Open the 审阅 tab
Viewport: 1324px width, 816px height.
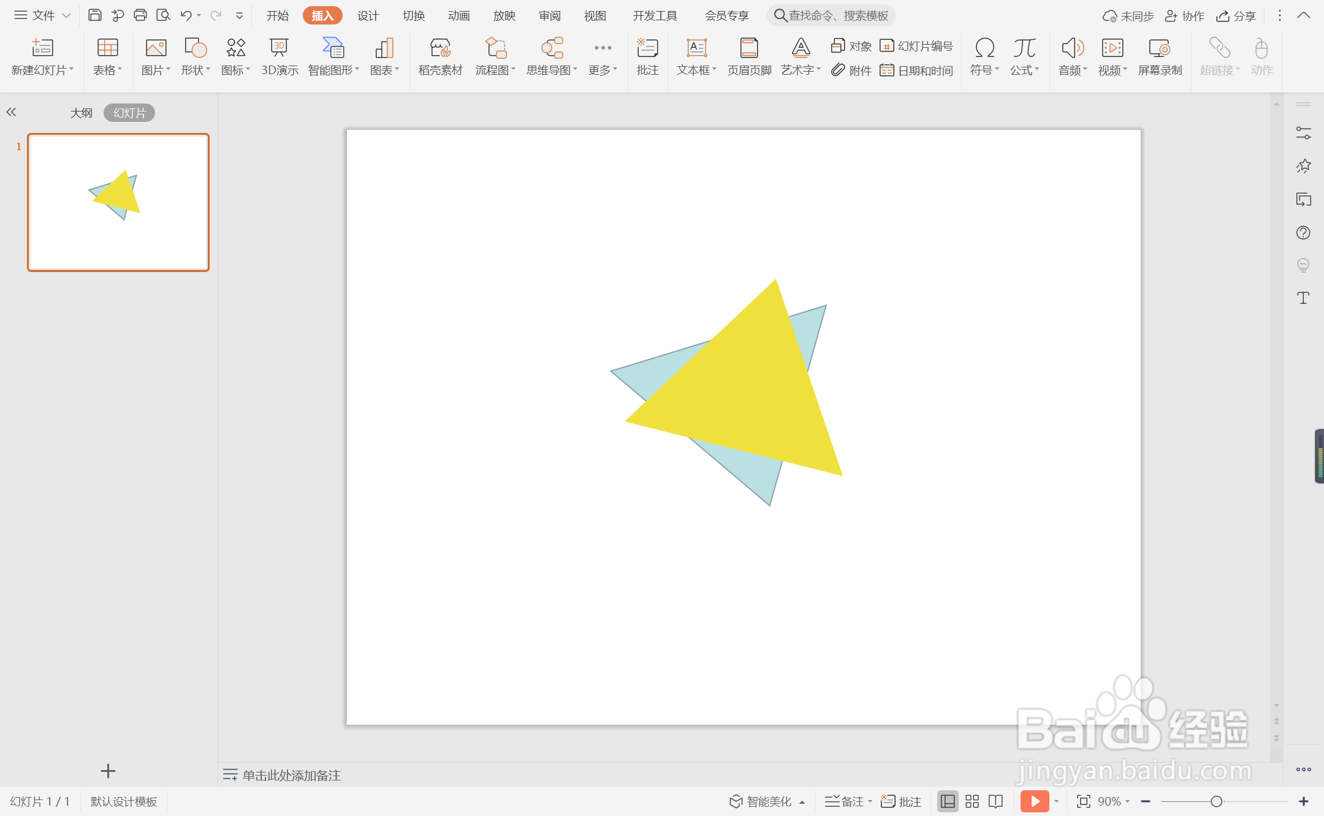click(x=550, y=15)
